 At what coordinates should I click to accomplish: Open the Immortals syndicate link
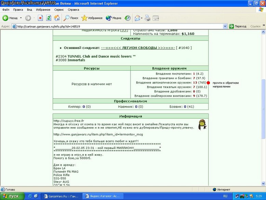(x=76, y=60)
